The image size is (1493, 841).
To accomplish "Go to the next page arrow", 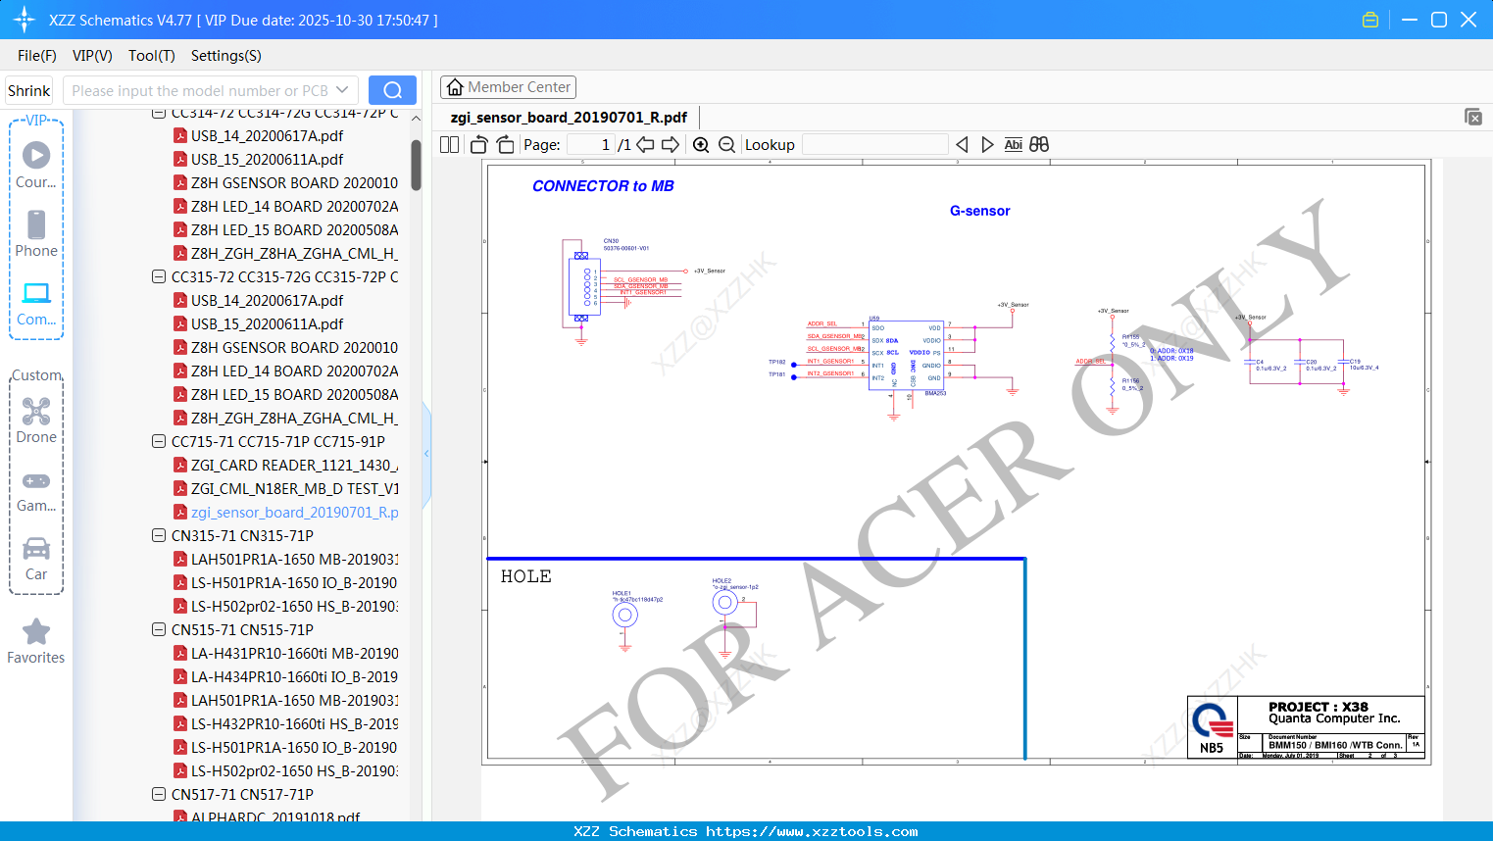I will [671, 144].
